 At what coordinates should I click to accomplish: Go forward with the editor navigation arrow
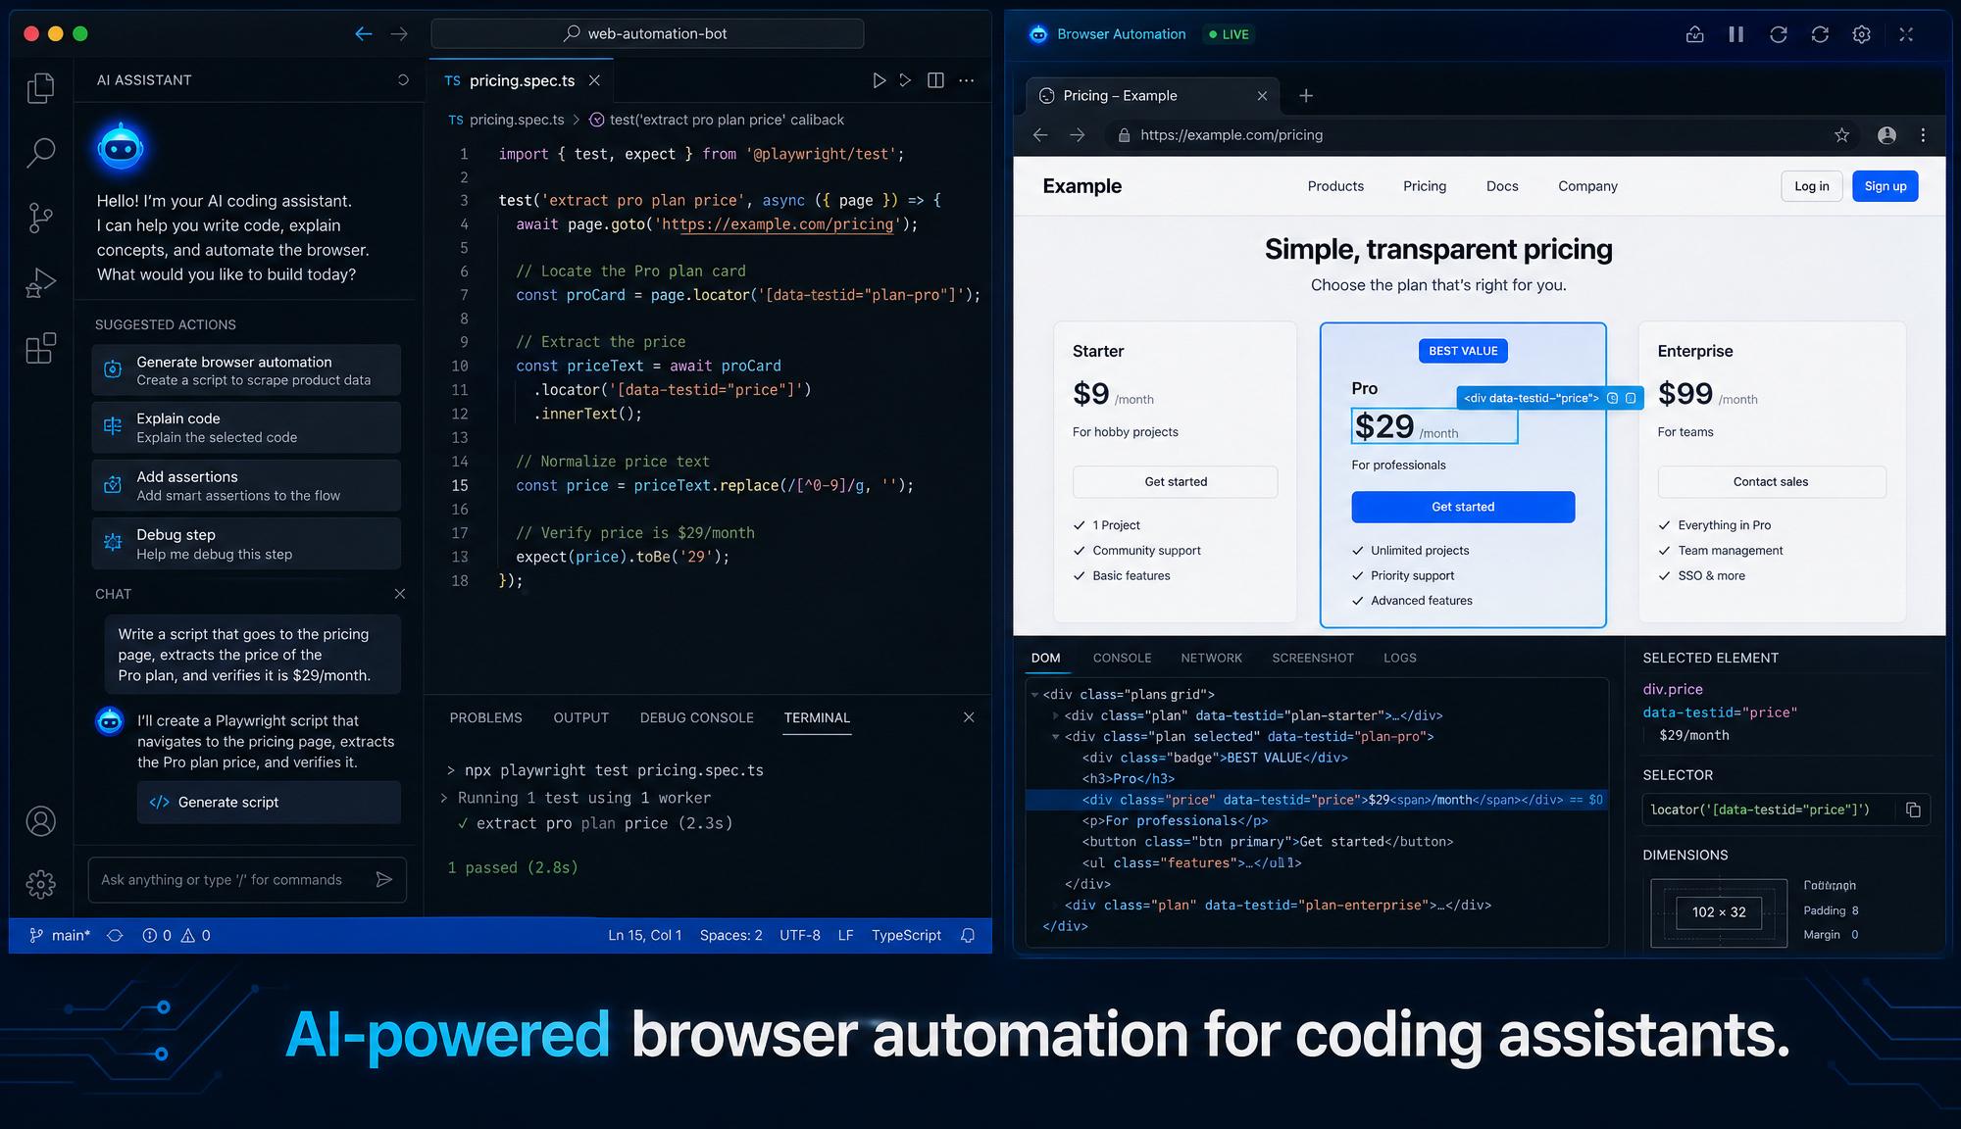click(x=399, y=33)
